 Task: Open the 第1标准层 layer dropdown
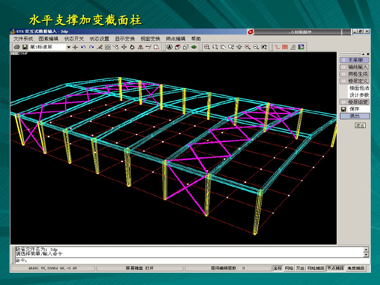tap(68, 47)
